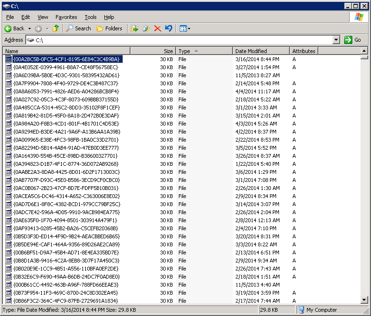This screenshot has width=371, height=316.
Task: Go up one folder level
Action: [x=56, y=28]
